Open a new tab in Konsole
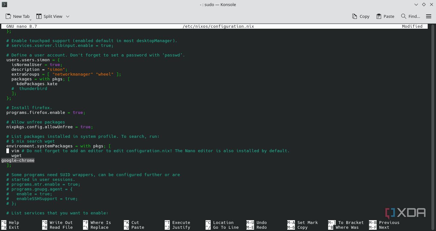436x231 pixels. click(18, 16)
